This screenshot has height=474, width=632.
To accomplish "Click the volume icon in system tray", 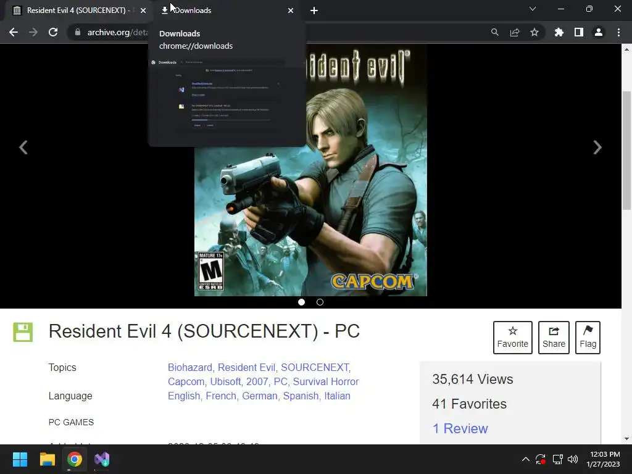I will (x=572, y=459).
